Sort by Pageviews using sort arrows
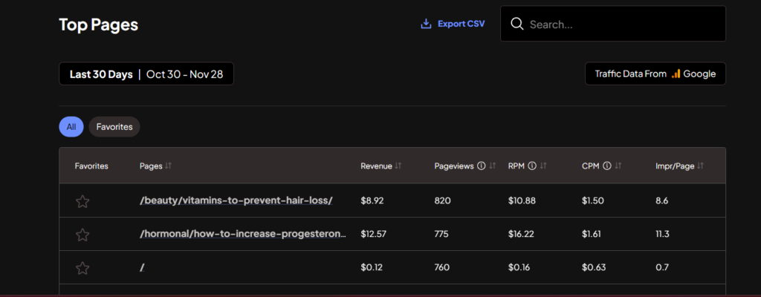 492,166
